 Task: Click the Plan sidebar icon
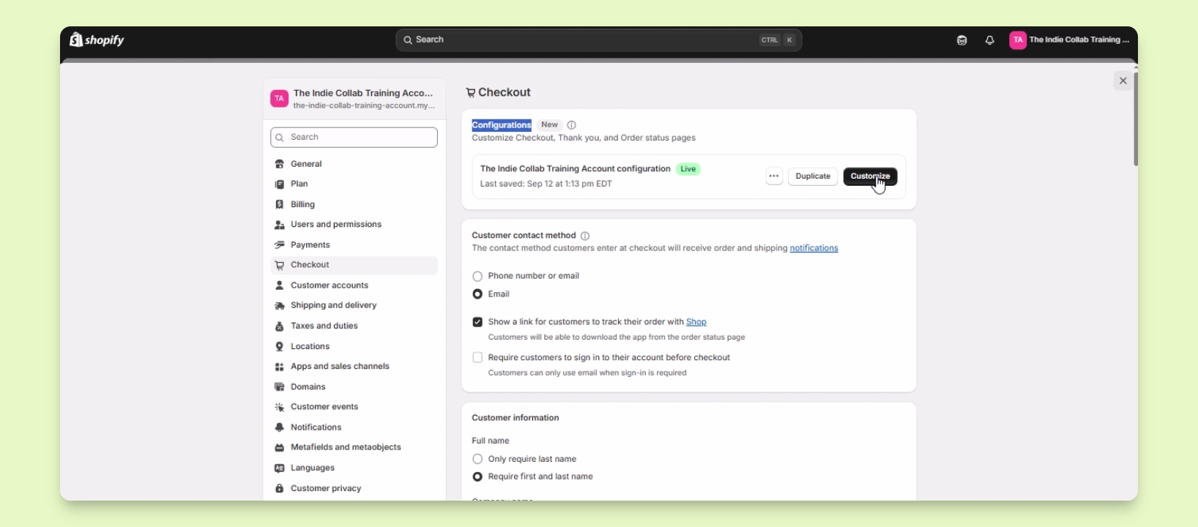point(279,184)
